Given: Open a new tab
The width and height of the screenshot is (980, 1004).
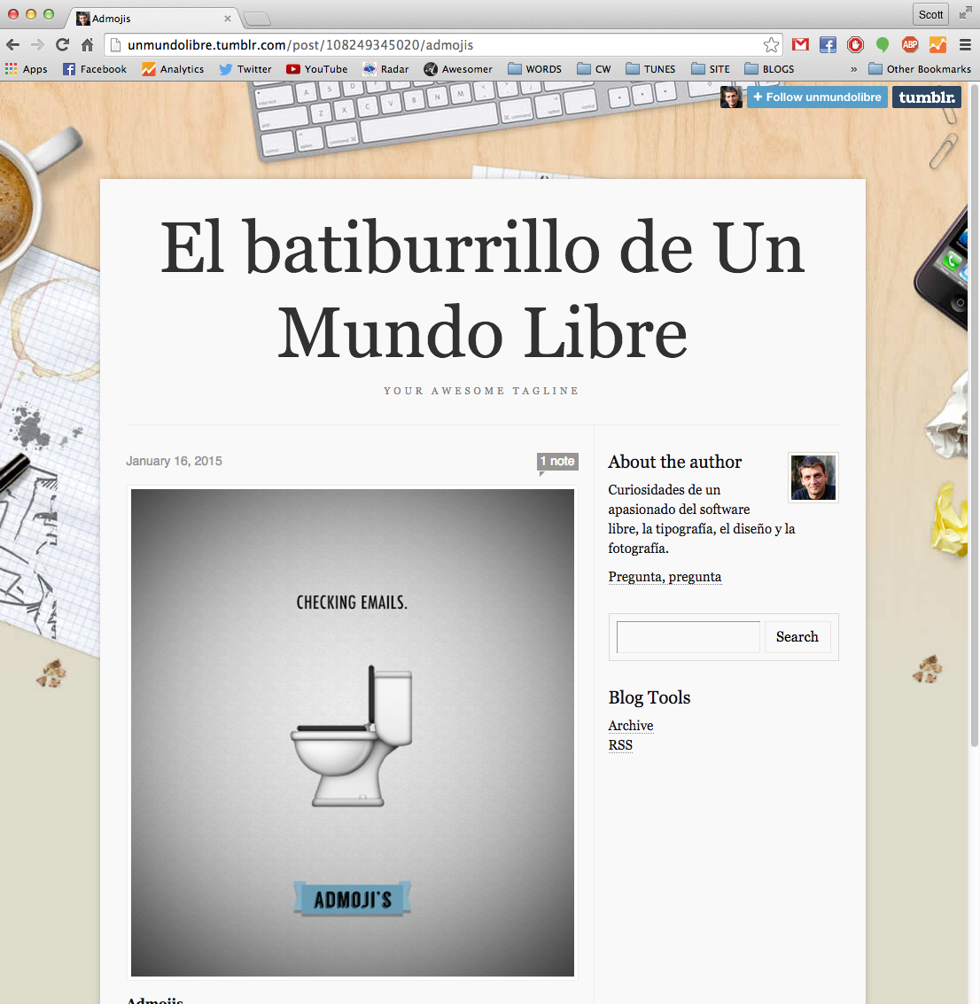Looking at the screenshot, I should tap(257, 19).
